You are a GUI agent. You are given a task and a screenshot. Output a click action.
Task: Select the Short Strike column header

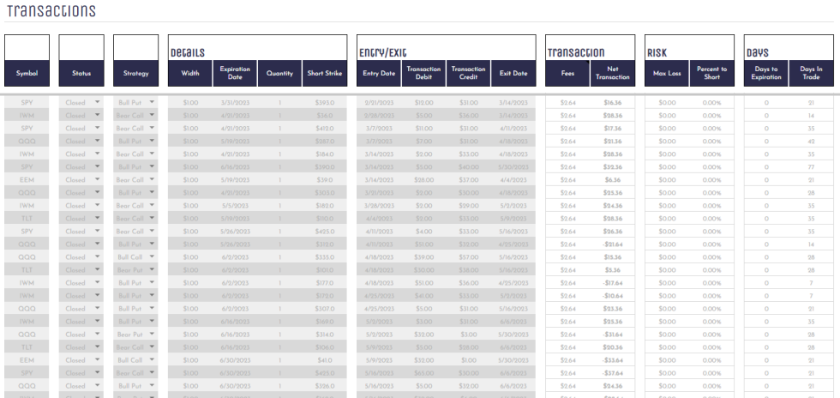tap(325, 74)
